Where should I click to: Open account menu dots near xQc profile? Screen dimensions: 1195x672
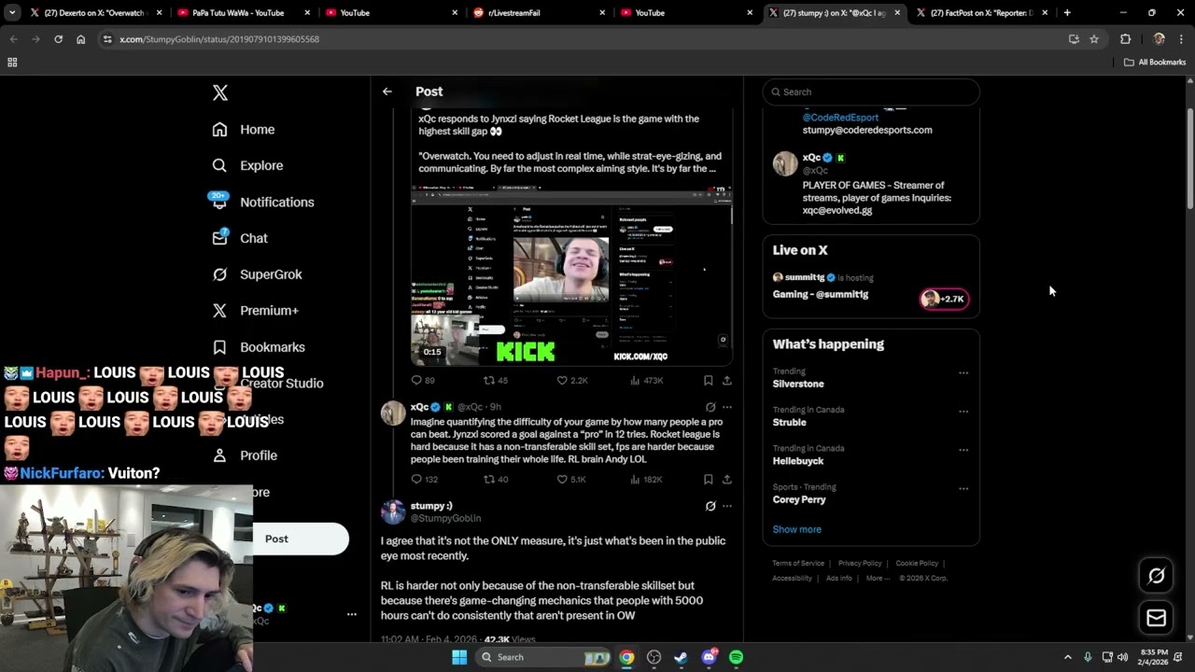(x=351, y=614)
